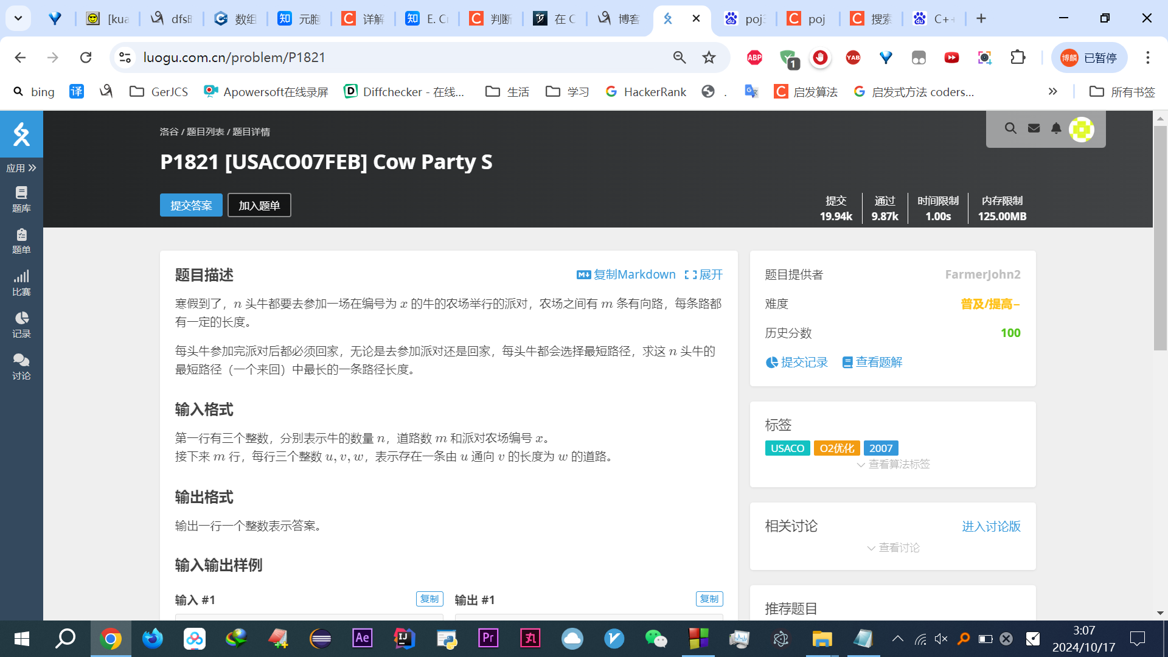
Task: Open the 题库 problem library sidebar icon
Action: pos(21,199)
